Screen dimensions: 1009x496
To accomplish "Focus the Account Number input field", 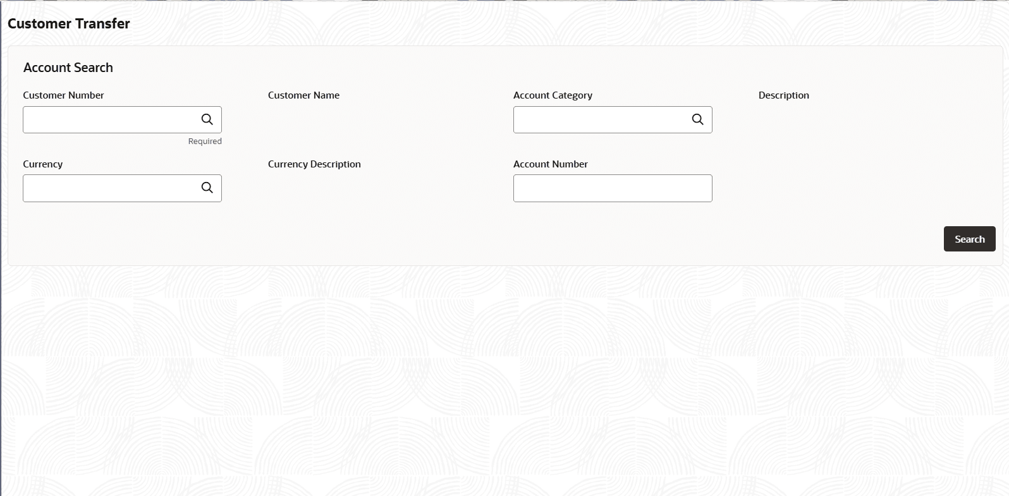I will click(613, 188).
